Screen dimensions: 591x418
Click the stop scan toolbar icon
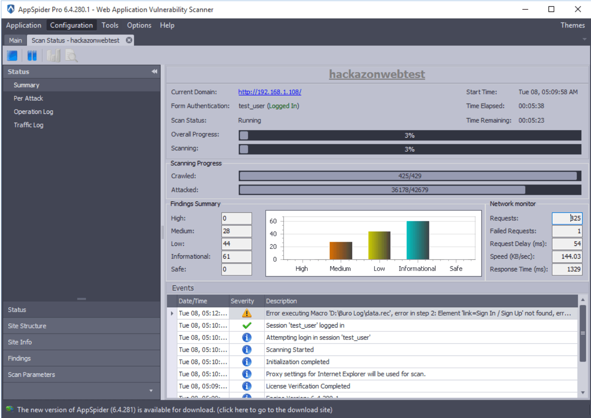tap(12, 56)
